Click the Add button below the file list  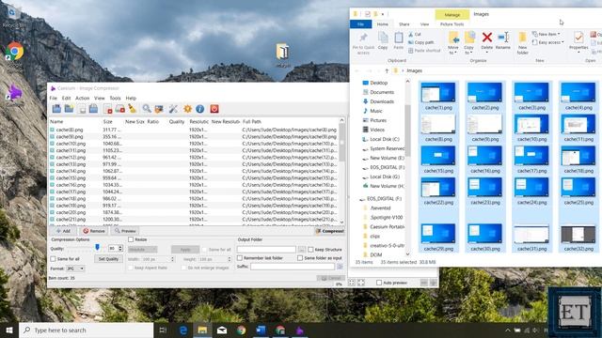63,231
